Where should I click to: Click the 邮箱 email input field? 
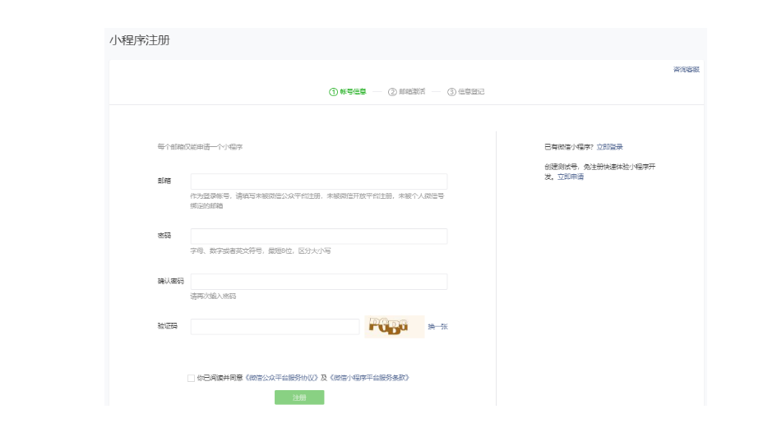click(319, 181)
